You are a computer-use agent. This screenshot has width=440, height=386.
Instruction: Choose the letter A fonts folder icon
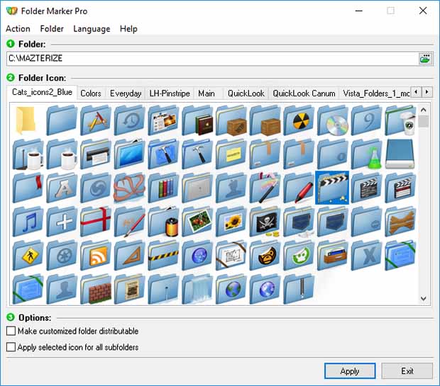click(61, 188)
